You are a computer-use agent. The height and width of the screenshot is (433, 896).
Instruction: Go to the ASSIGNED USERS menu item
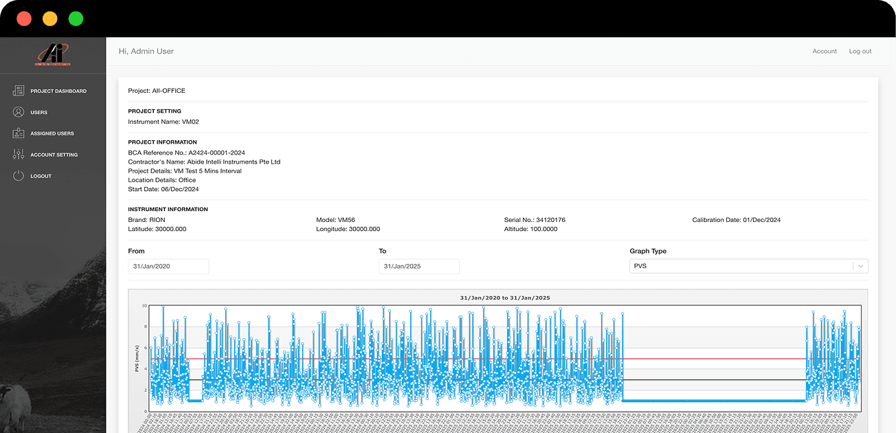pyautogui.click(x=52, y=133)
